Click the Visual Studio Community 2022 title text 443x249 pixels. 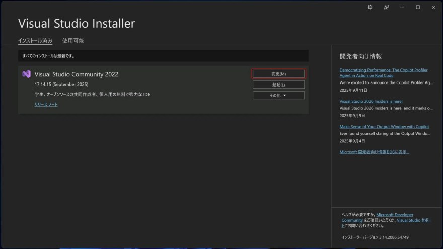[x=77, y=74]
